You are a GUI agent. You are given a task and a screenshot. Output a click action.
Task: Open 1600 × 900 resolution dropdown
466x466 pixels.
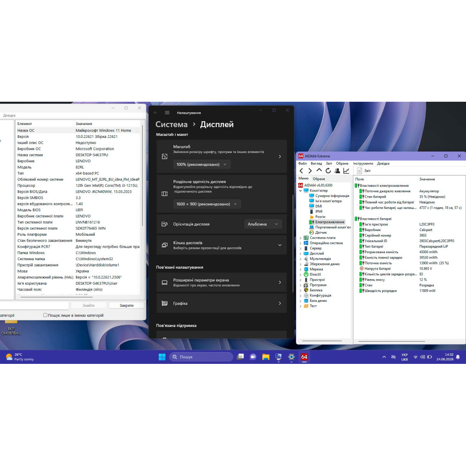point(207,204)
